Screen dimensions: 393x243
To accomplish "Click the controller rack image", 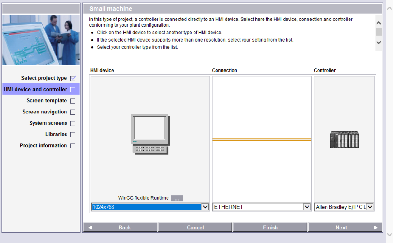I will 344,139.
